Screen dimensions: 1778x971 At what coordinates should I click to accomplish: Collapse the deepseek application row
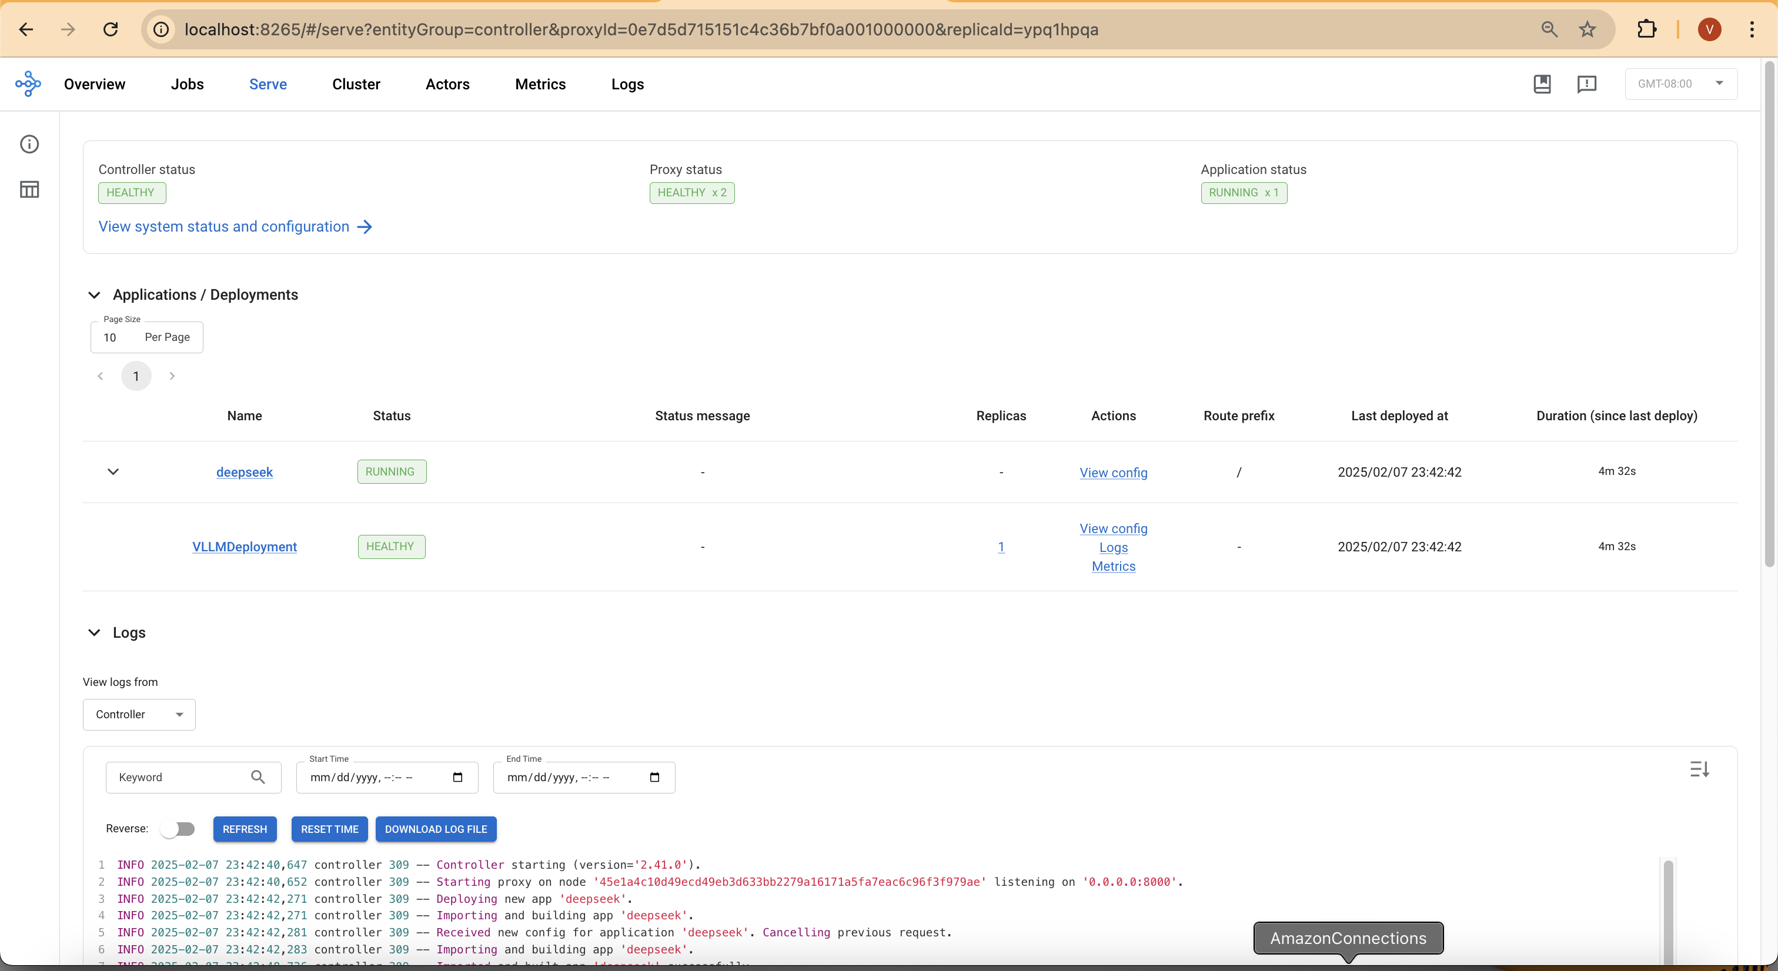(x=113, y=471)
